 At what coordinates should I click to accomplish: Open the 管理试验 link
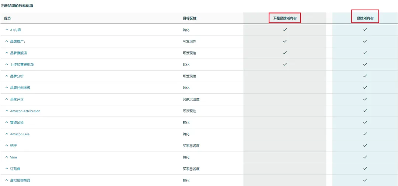tap(17, 122)
